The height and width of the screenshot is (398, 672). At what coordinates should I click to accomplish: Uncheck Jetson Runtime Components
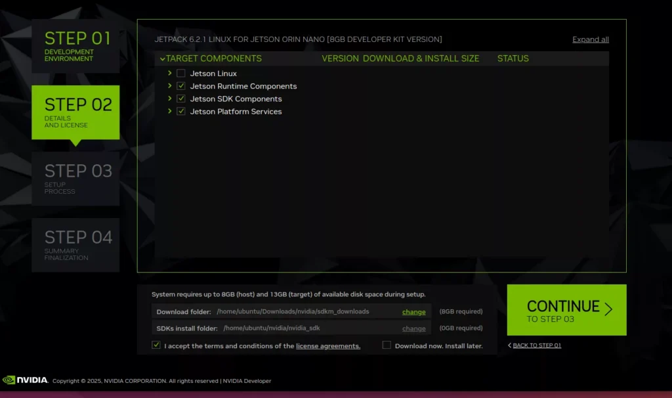181,86
